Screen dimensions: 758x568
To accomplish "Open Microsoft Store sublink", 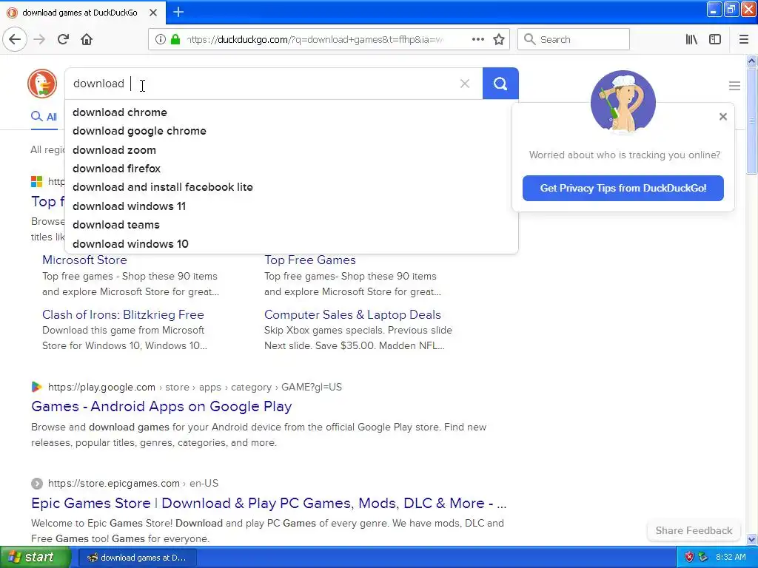I will tap(84, 260).
